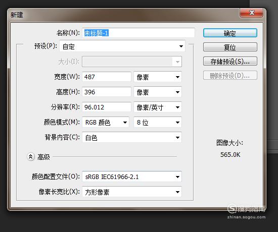This screenshot has height=232, width=278.
Task: Click the 名称 input field
Action: pyautogui.click(x=138, y=33)
